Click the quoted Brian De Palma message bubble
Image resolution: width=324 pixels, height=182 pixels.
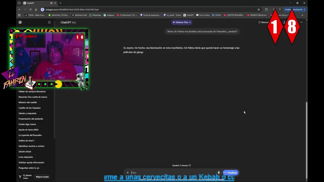pos(202,32)
